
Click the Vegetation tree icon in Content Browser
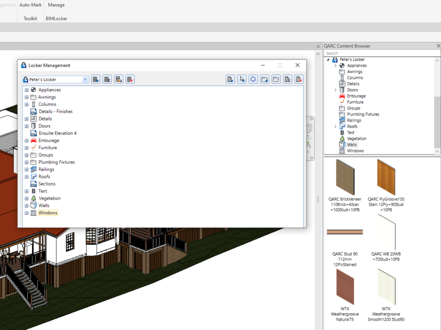pos(342,138)
